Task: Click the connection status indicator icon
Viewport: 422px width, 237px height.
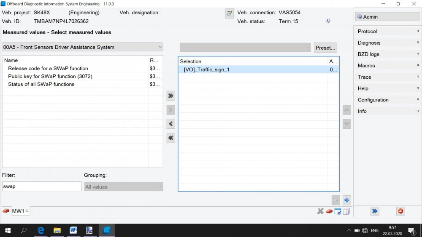Action: pos(328,21)
